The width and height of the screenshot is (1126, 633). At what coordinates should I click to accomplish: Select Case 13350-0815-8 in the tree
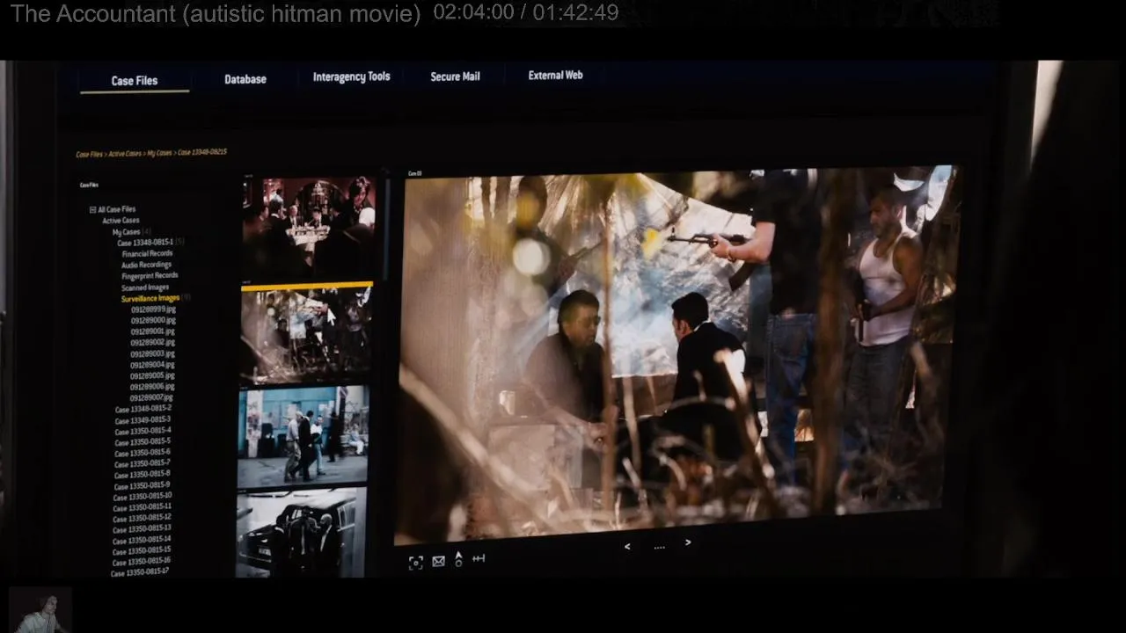(x=143, y=474)
